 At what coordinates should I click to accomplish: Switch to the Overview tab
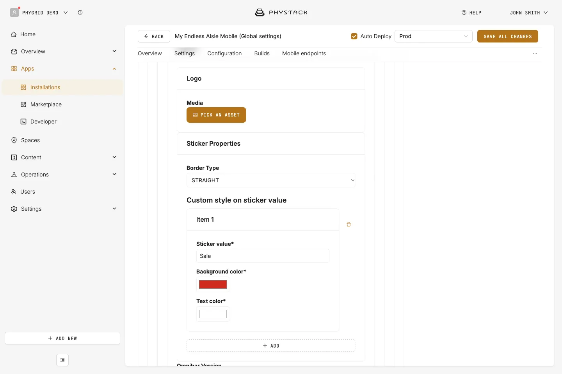click(x=150, y=53)
